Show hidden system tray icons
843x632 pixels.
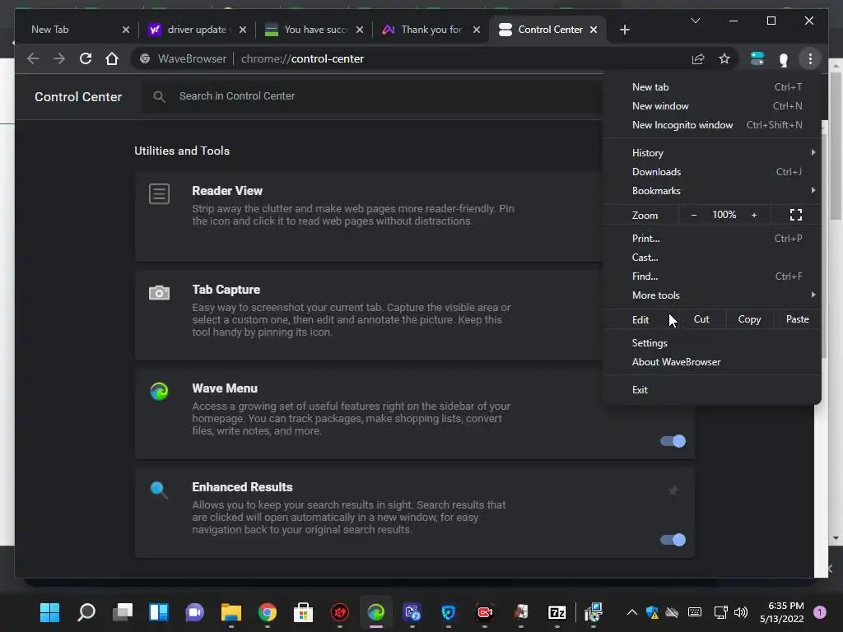[632, 612]
